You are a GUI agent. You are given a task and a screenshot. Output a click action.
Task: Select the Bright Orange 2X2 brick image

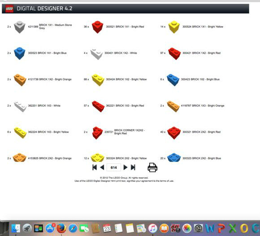coord(20,157)
